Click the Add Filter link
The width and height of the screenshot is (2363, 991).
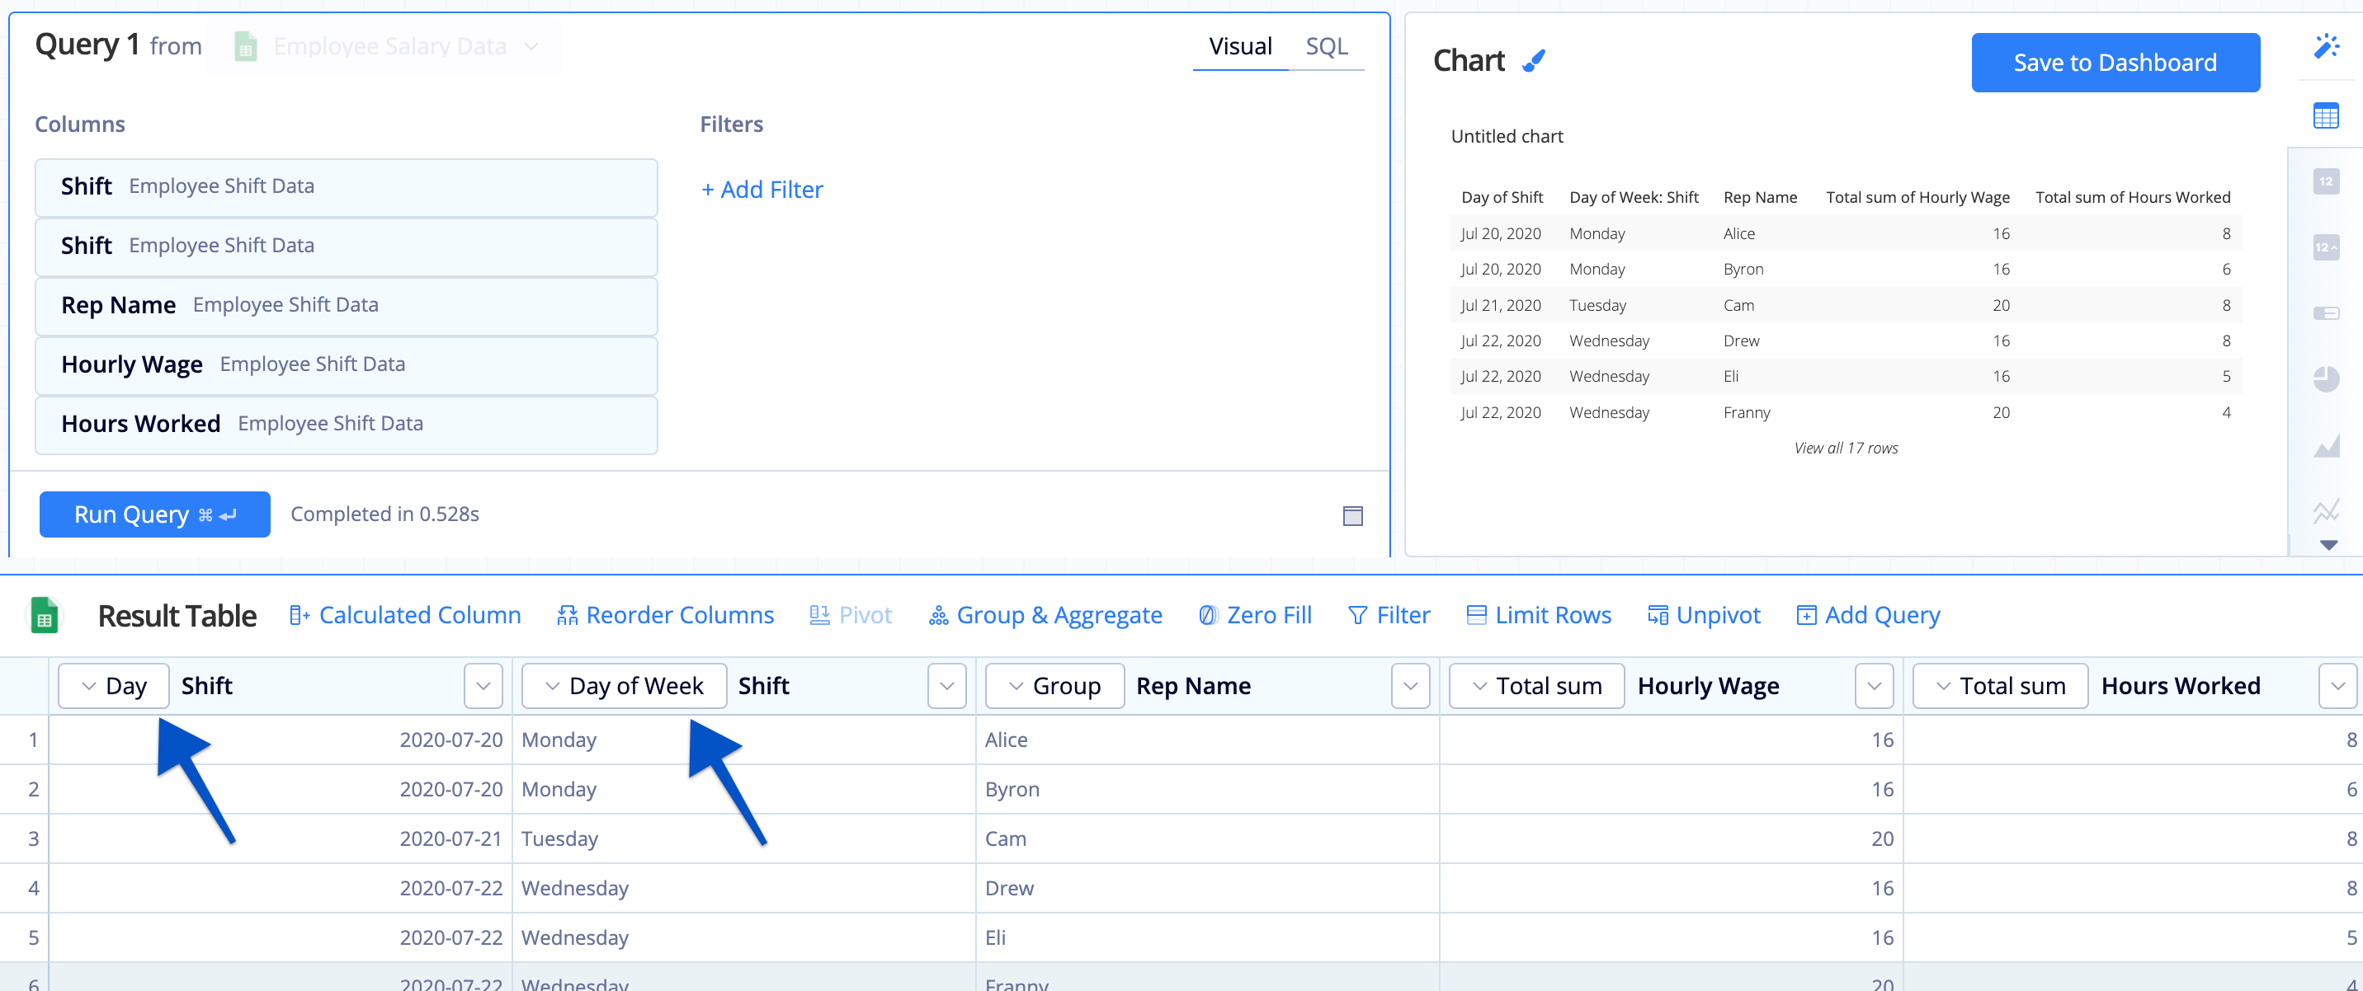click(762, 188)
